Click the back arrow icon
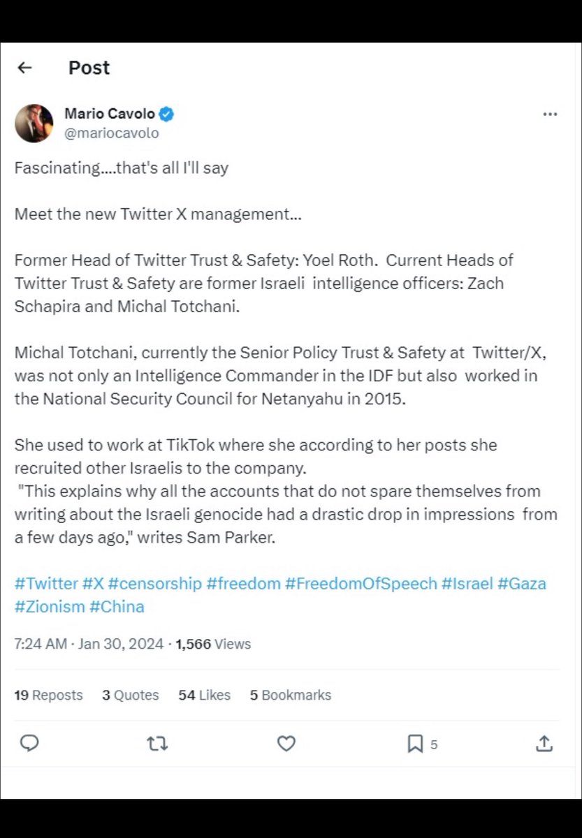The height and width of the screenshot is (838, 582). tap(25, 68)
